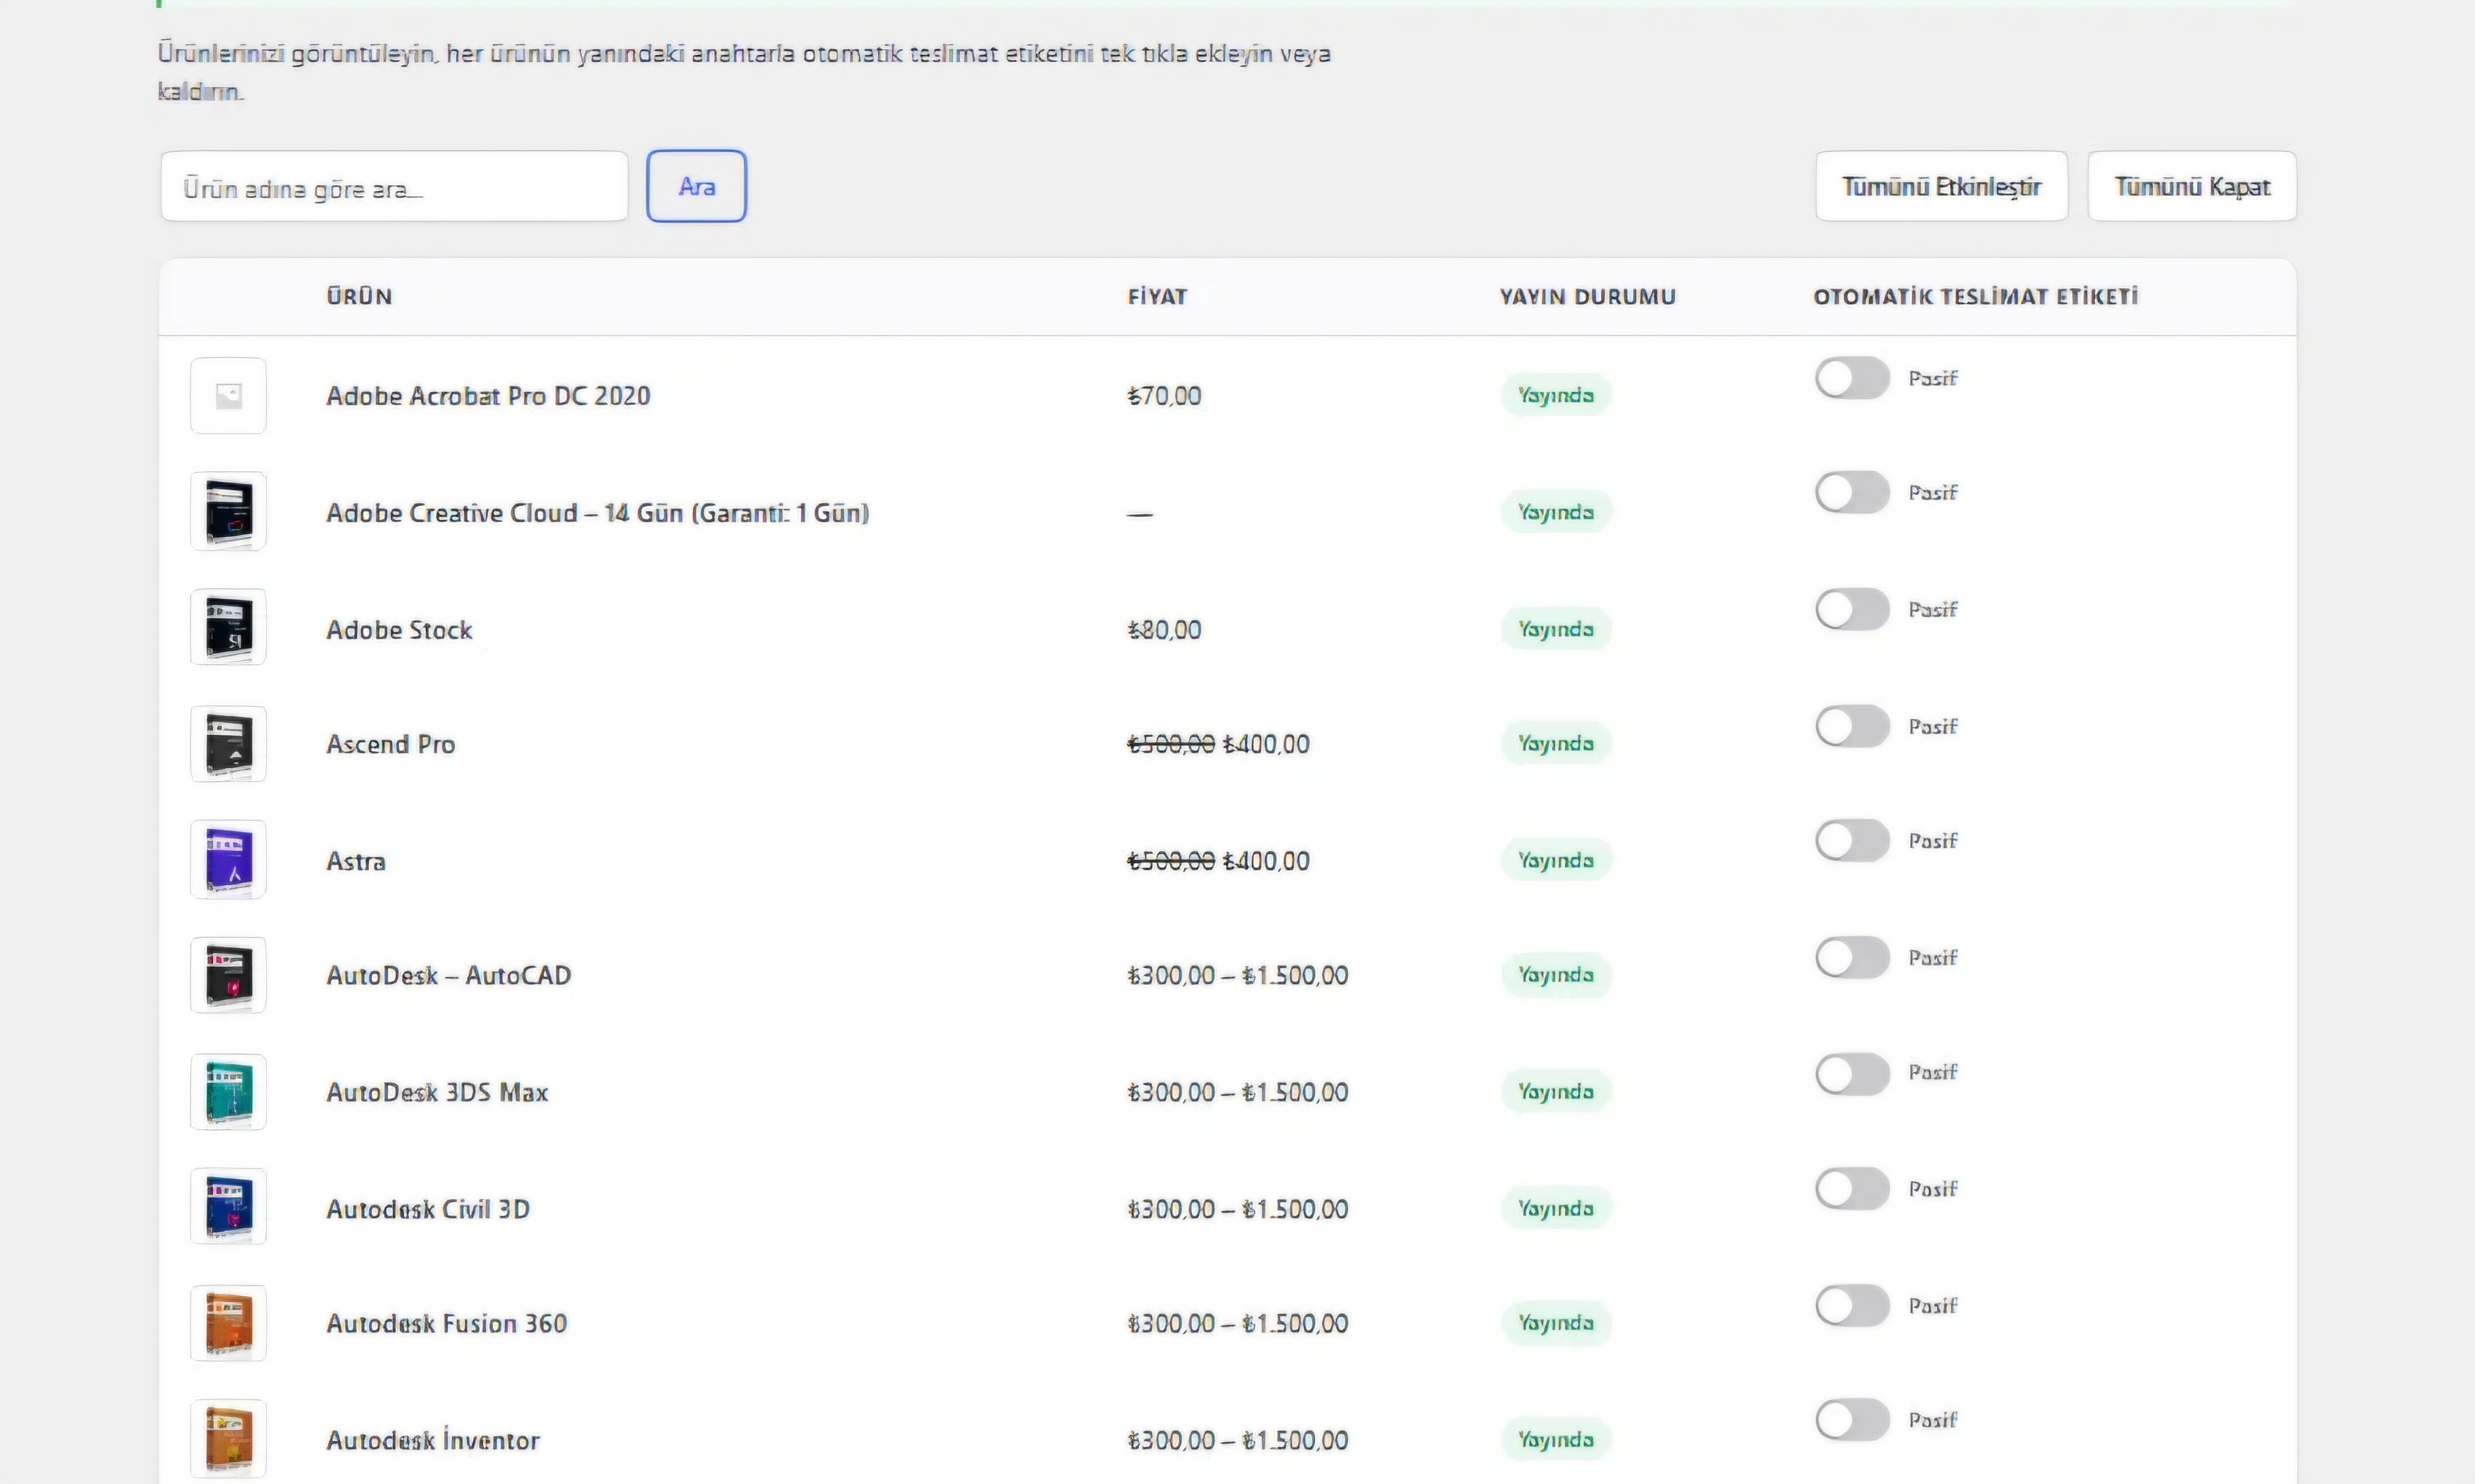Click Tümünü Kapat button
The image size is (2475, 1484).
click(x=2192, y=186)
